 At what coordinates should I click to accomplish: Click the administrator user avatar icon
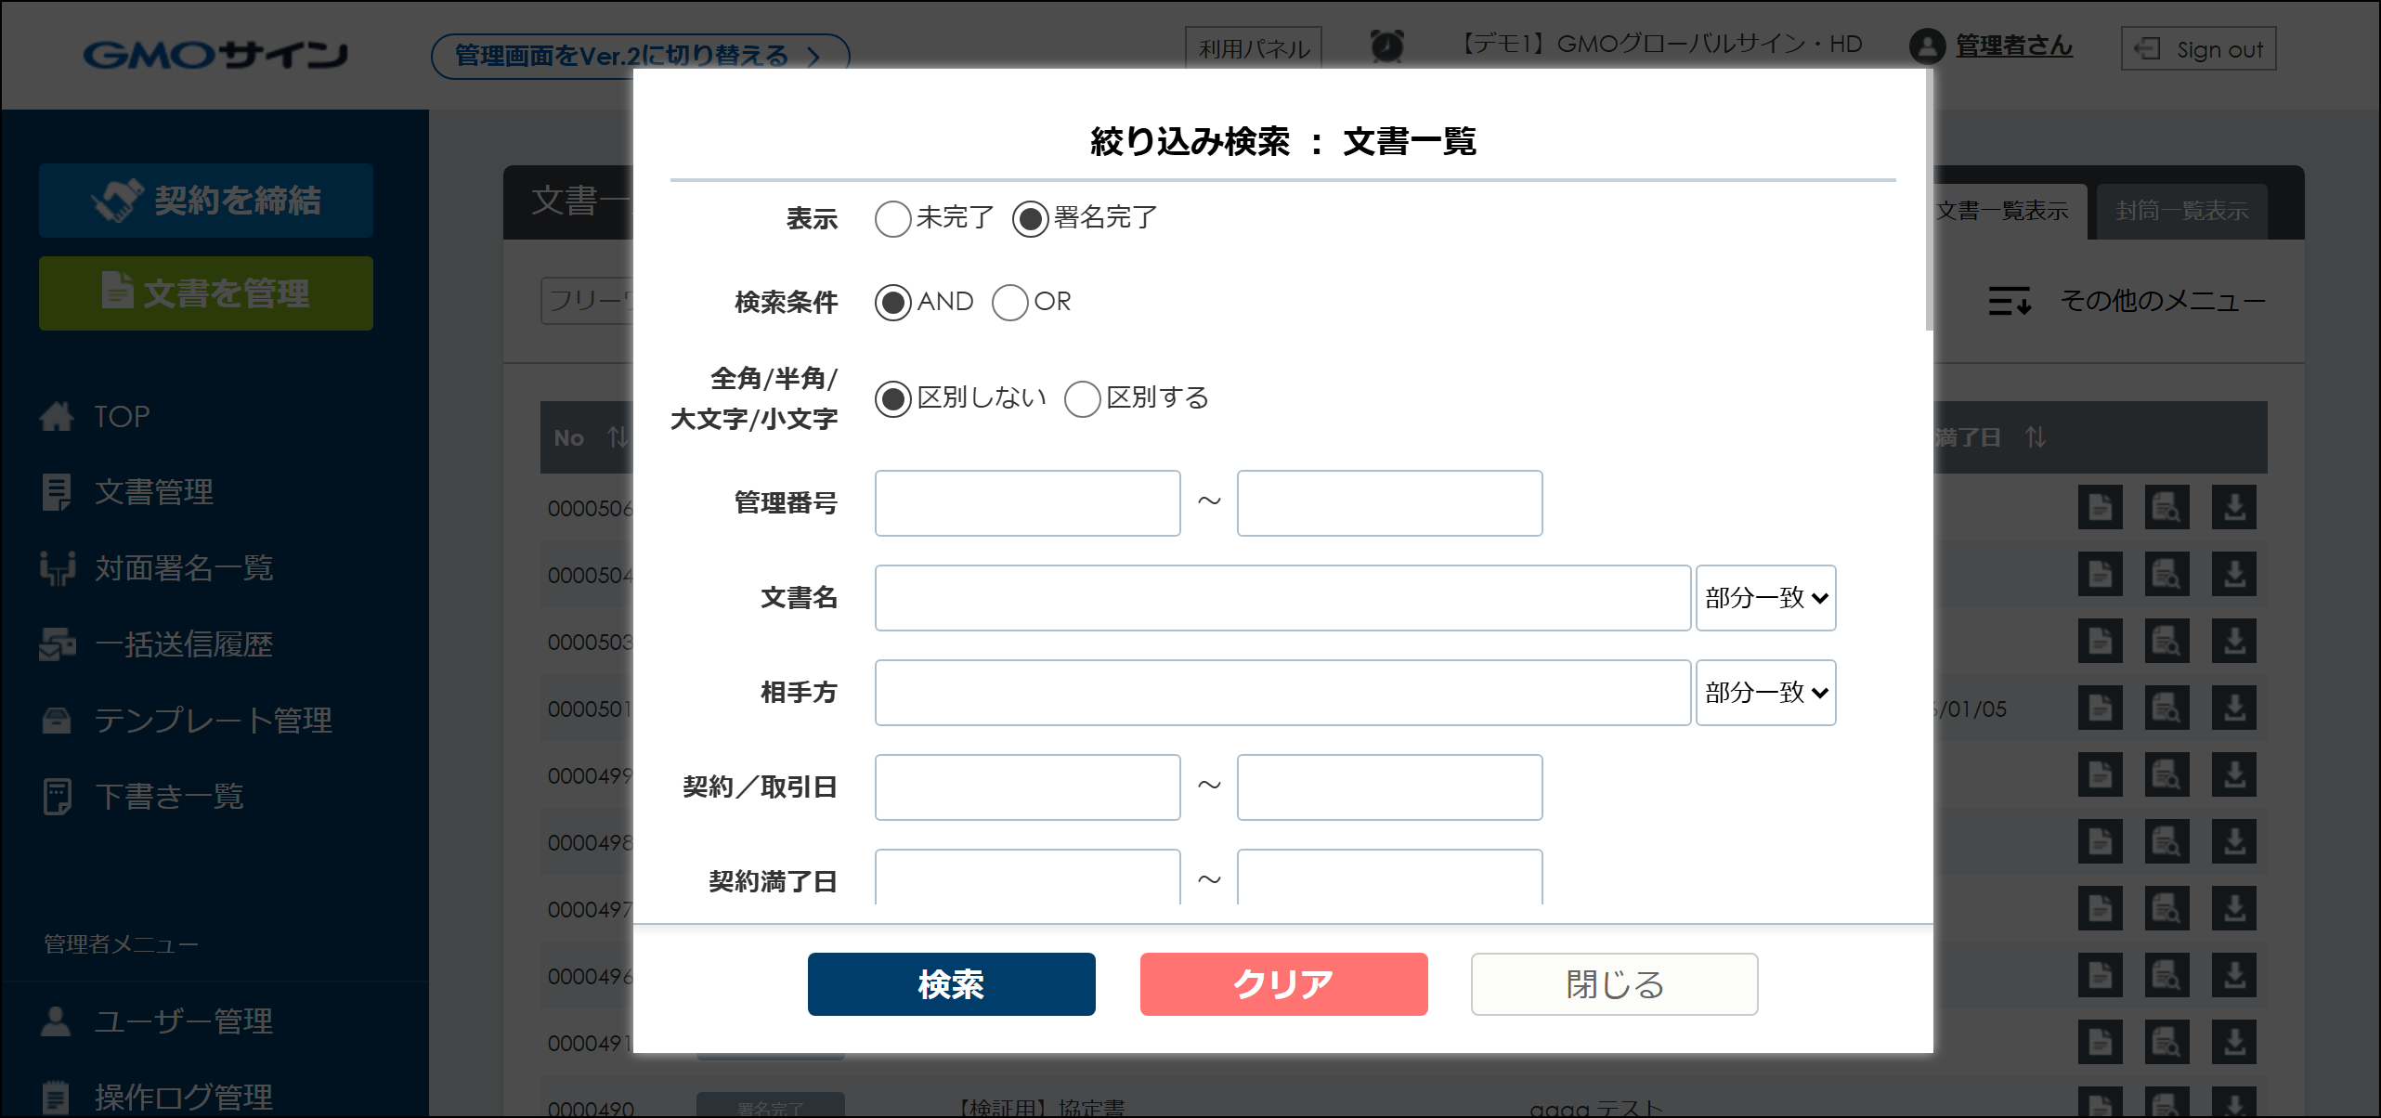pyautogui.click(x=1927, y=46)
